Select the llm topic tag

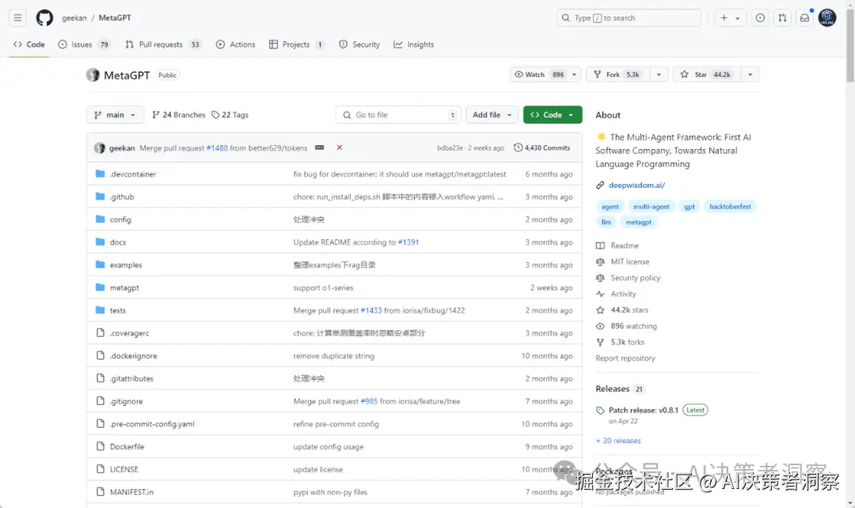point(606,222)
